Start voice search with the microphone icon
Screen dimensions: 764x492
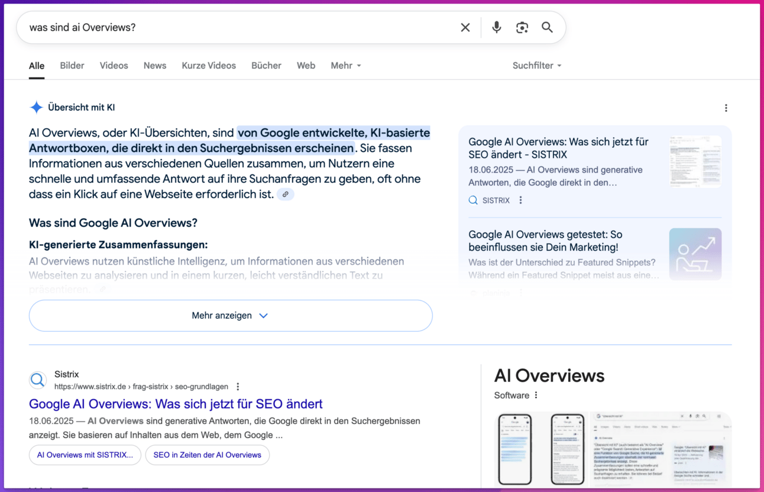click(x=497, y=27)
